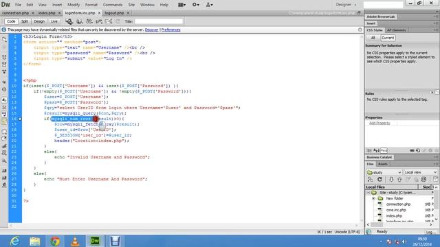Close the logout.php tab

tap(128, 13)
